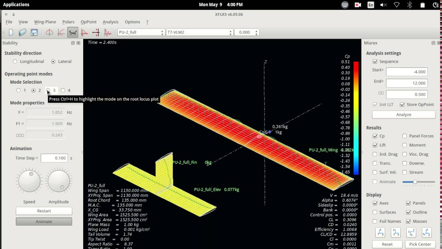Image resolution: width=442 pixels, height=249 pixels.
Task: Open the Inverse Foil Design icon
Action: coord(61,33)
